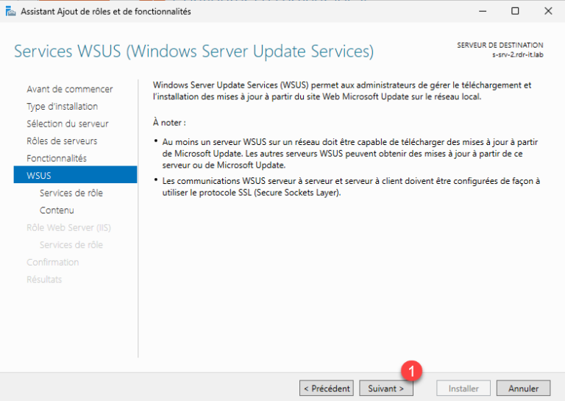
Task: Maximize the wizard window
Action: click(x=515, y=11)
